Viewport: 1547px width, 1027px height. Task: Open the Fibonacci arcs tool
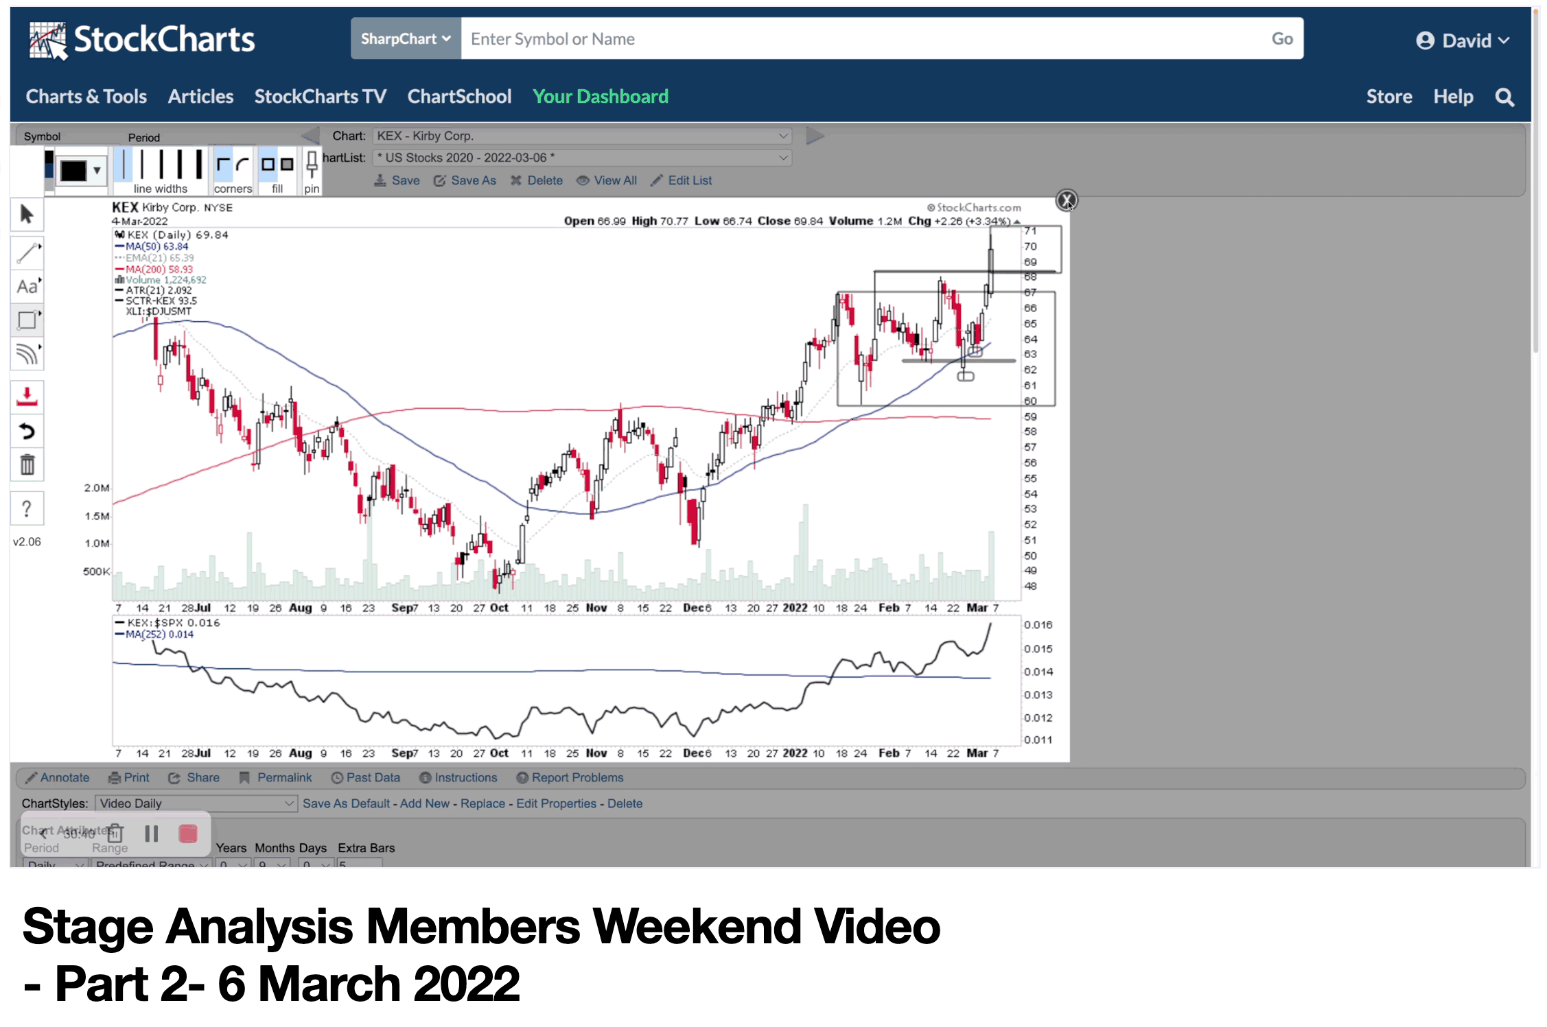click(27, 354)
